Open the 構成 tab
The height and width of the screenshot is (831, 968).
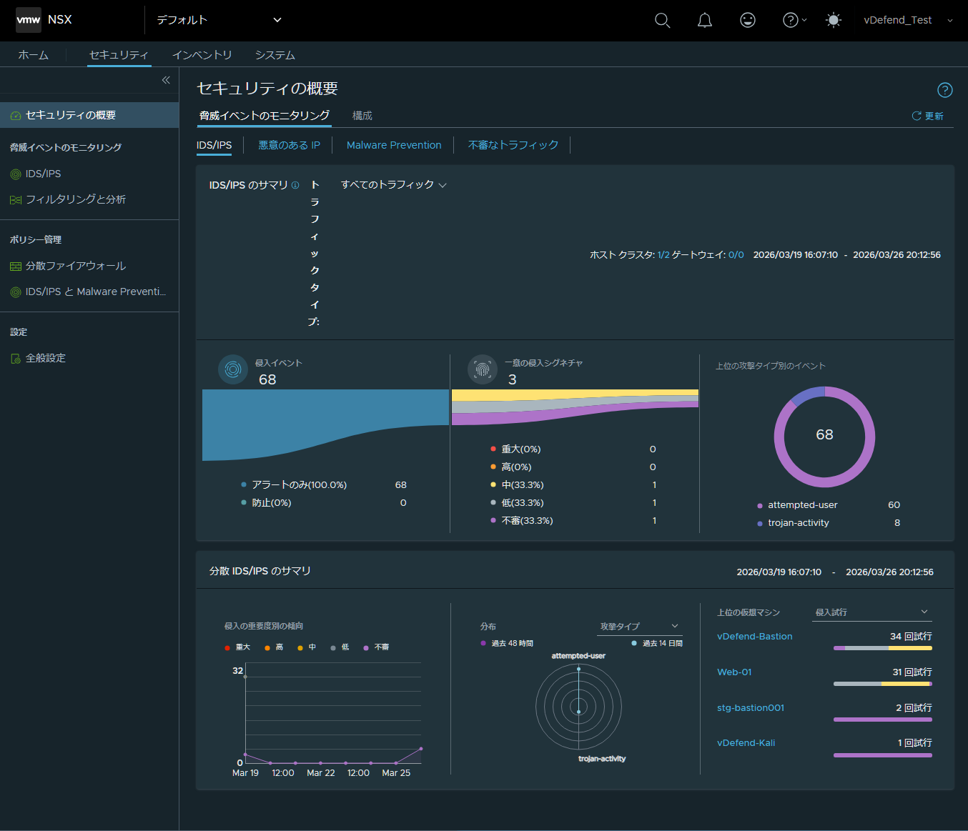pos(362,116)
